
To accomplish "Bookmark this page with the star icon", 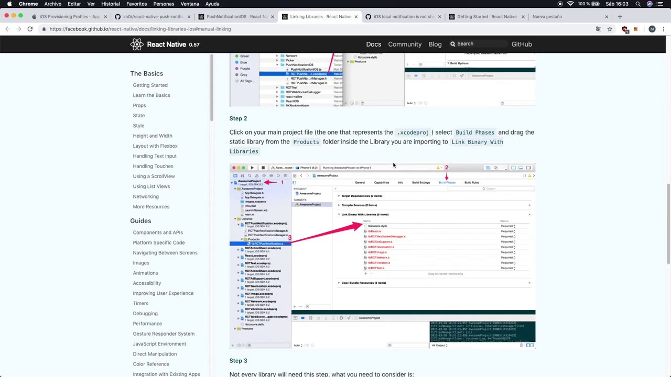I will click(x=610, y=29).
